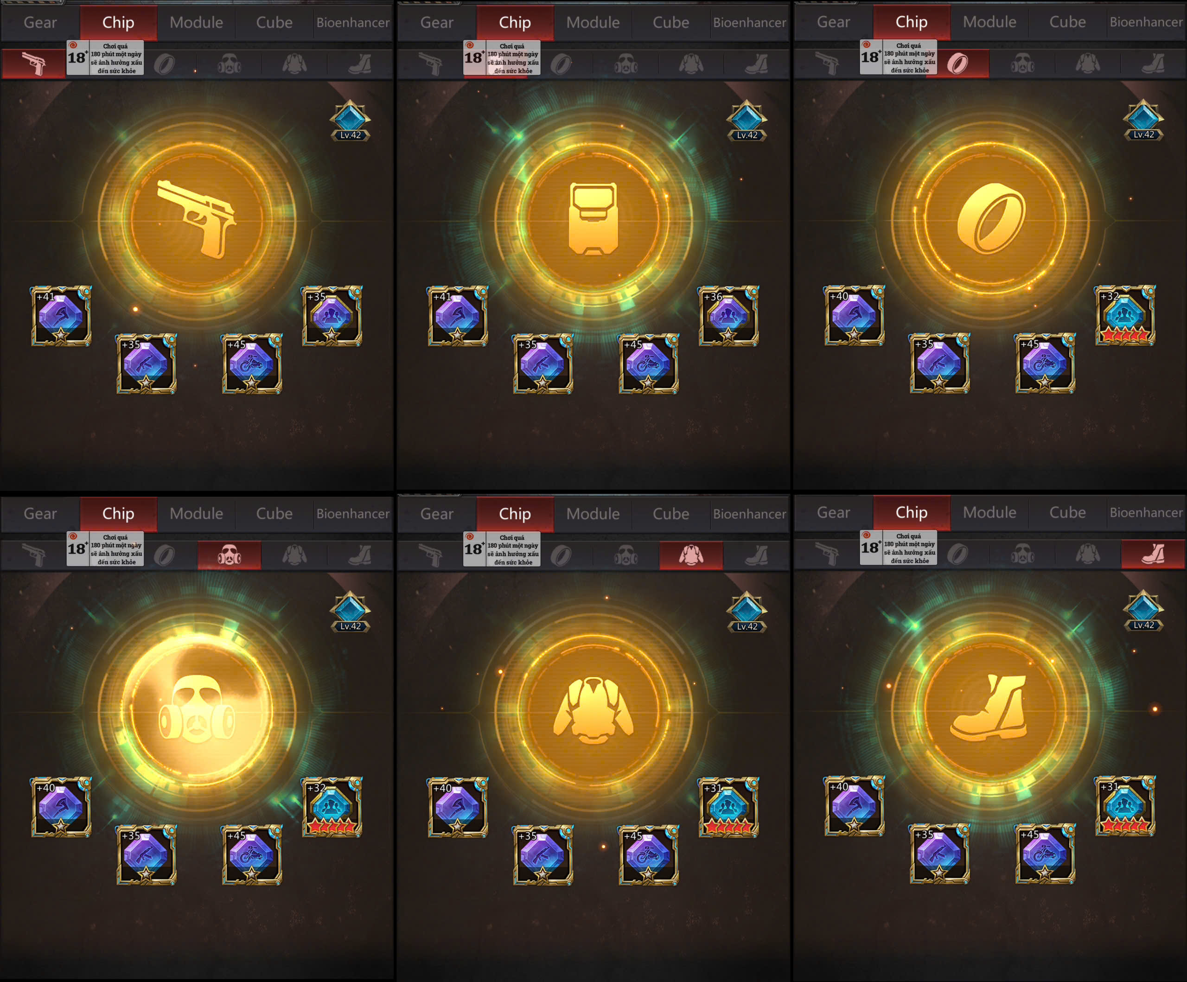The height and width of the screenshot is (982, 1187).
Task: Select the red highlighted boot slot icon
Action: [1153, 554]
